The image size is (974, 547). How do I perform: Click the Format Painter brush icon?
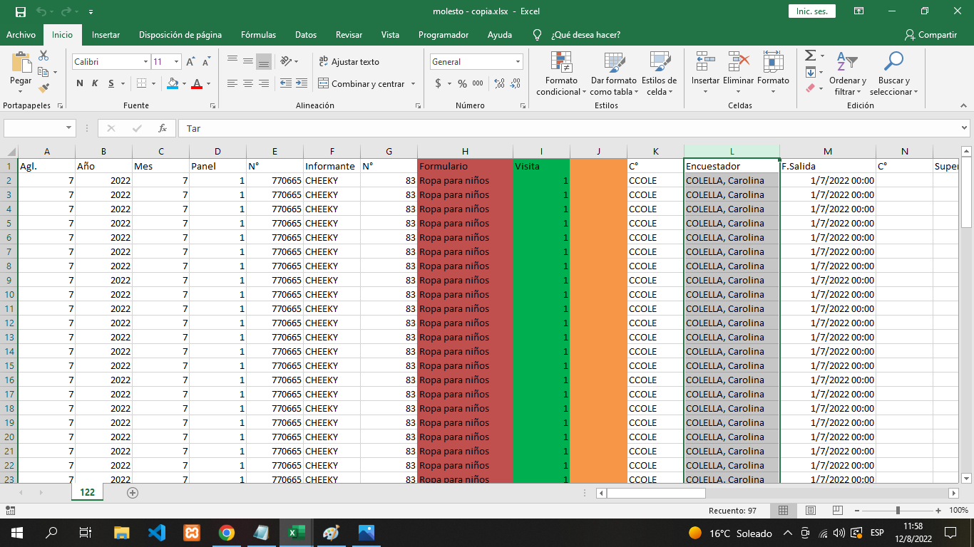pos(43,88)
